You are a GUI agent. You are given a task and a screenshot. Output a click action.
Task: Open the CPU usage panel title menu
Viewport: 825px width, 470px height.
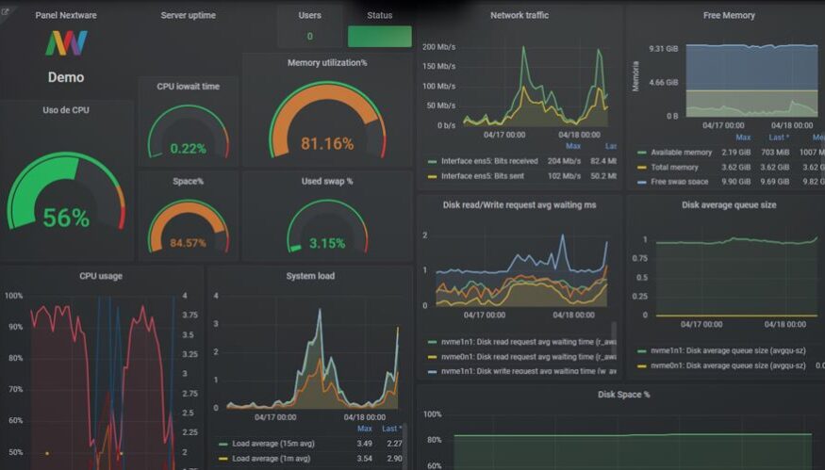(101, 276)
